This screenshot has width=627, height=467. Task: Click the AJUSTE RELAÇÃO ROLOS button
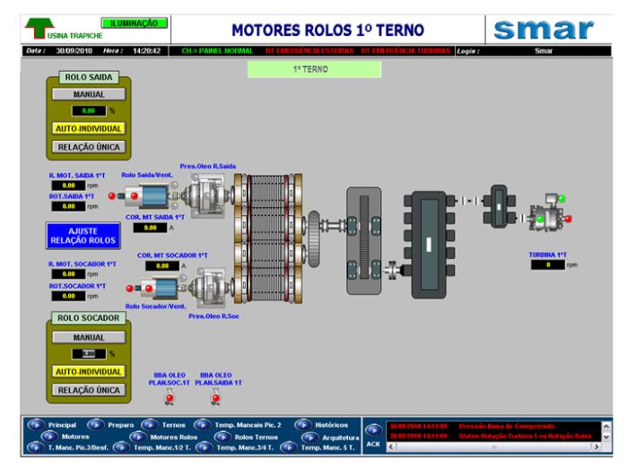click(83, 236)
